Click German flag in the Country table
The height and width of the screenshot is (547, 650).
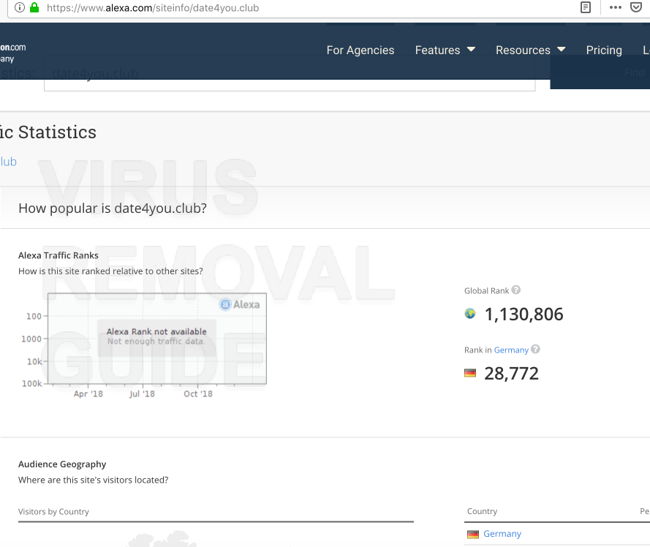point(472,534)
